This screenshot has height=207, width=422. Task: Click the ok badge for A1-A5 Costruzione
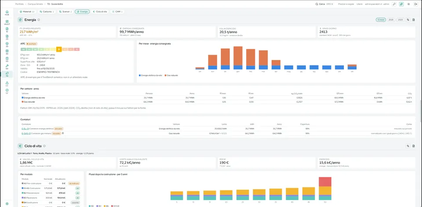coord(77,188)
